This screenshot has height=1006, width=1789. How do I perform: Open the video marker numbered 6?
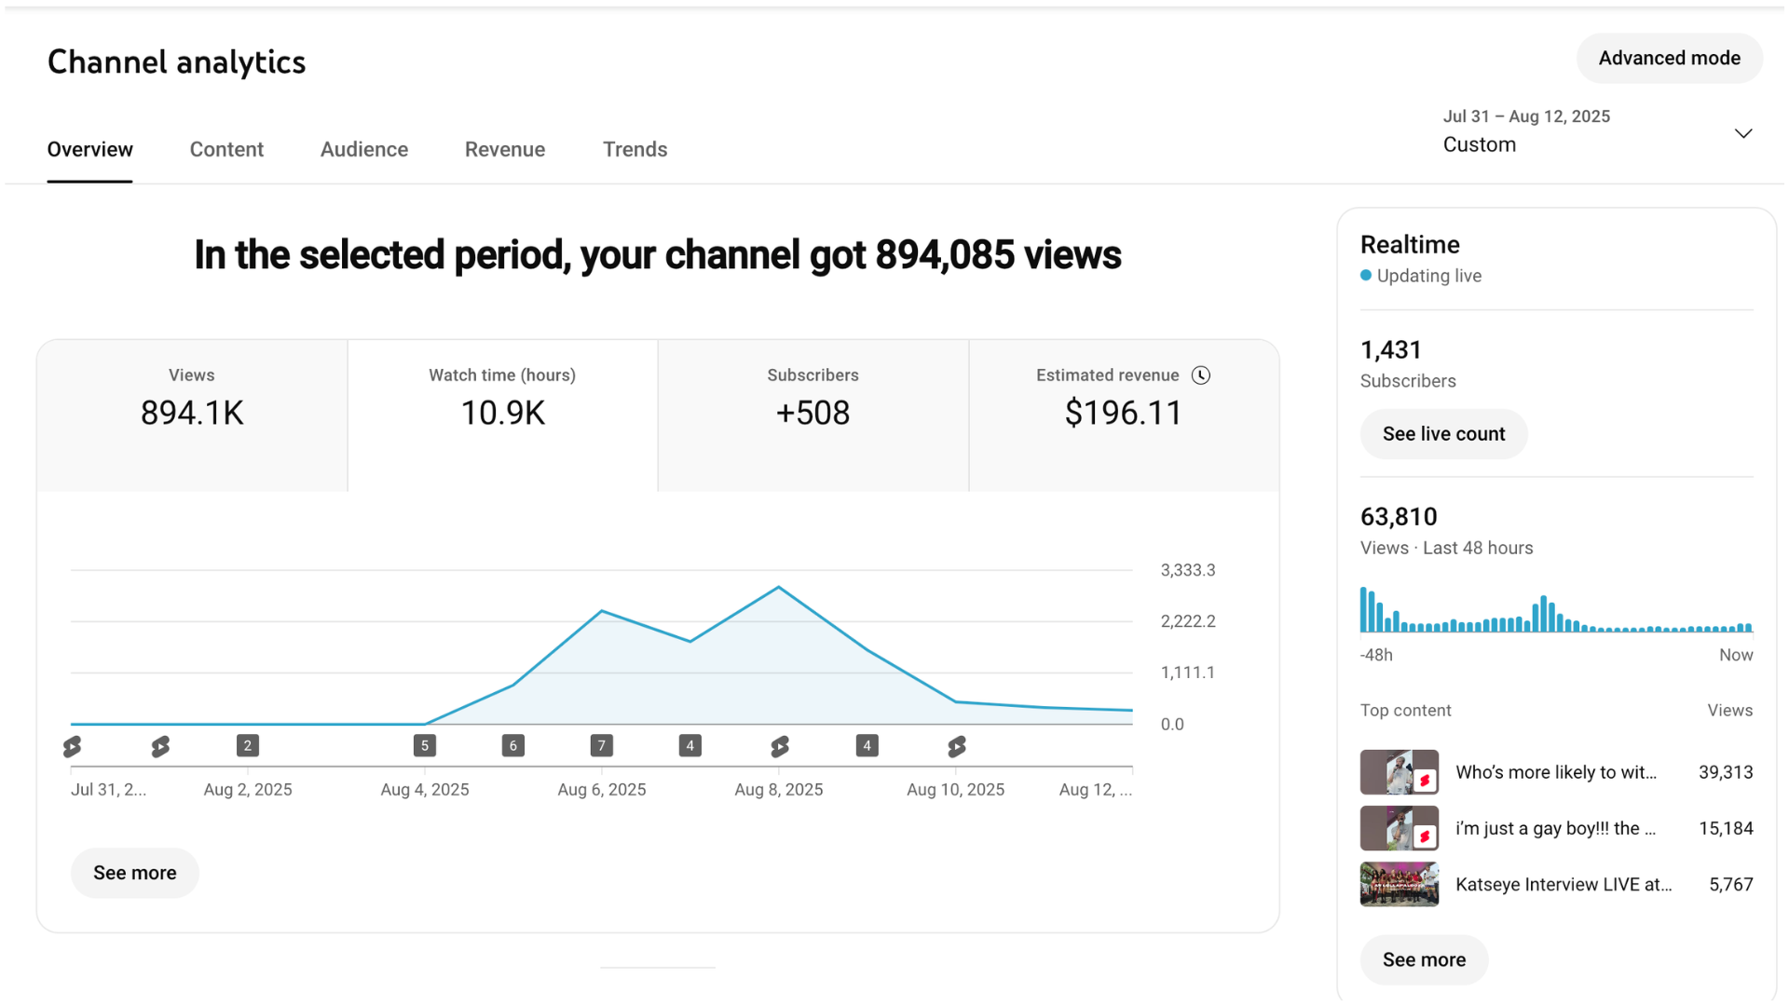[513, 745]
